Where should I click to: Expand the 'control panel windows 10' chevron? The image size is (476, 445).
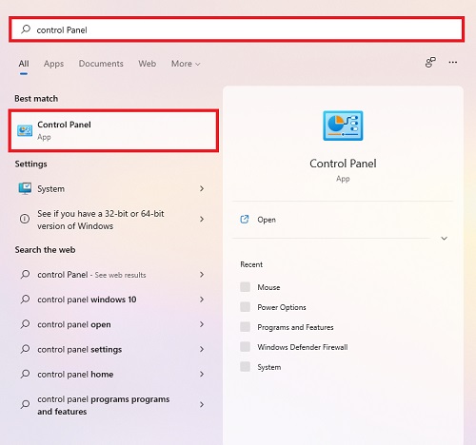point(202,300)
